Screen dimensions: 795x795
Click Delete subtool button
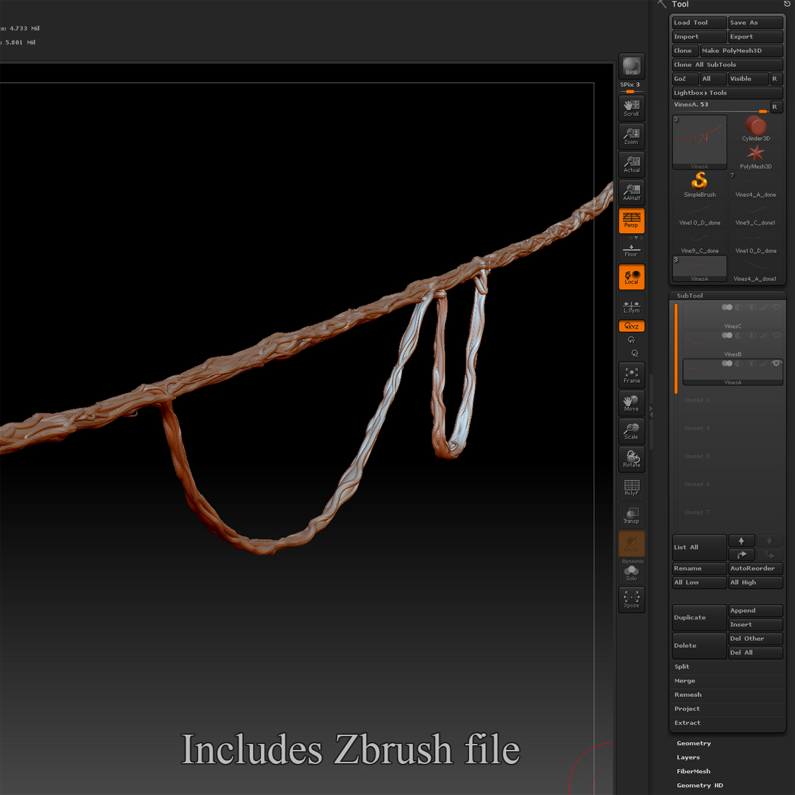[699, 645]
